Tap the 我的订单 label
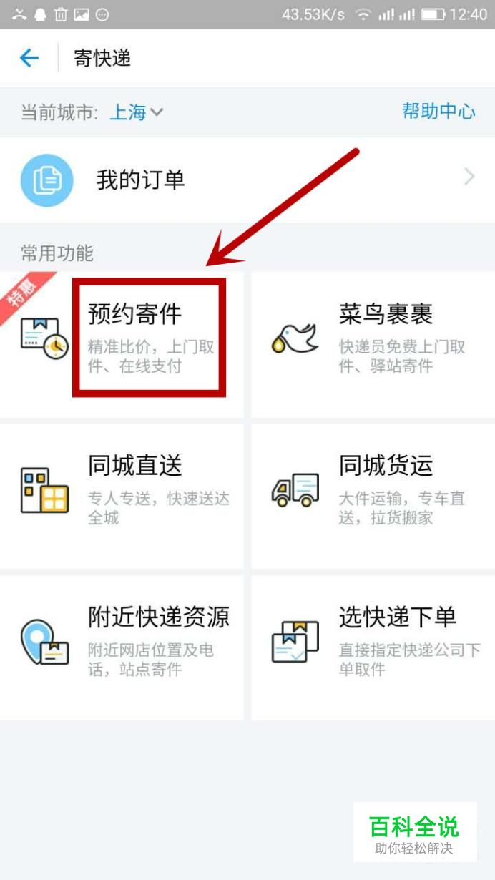The image size is (495, 880). [x=141, y=180]
